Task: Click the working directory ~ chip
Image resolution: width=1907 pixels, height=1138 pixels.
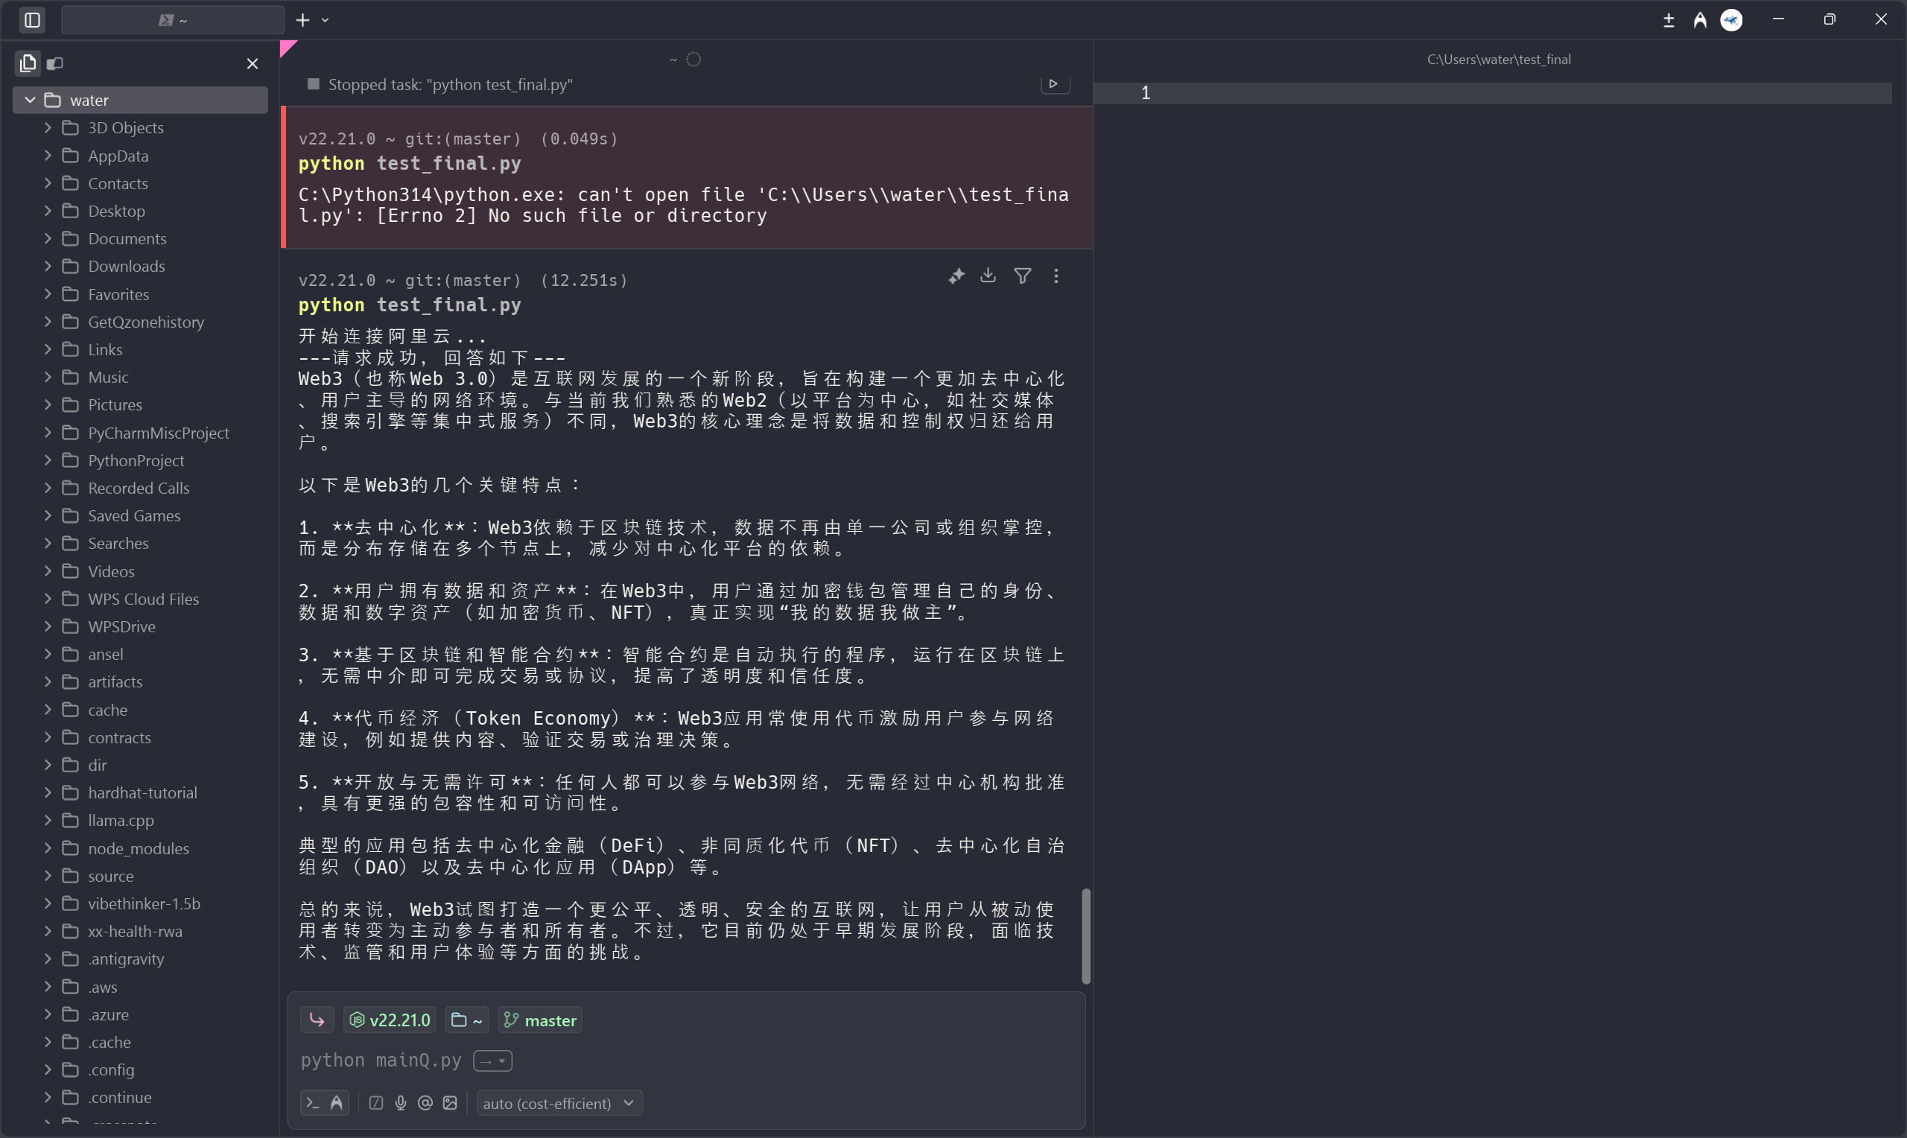Action: coord(467,1020)
